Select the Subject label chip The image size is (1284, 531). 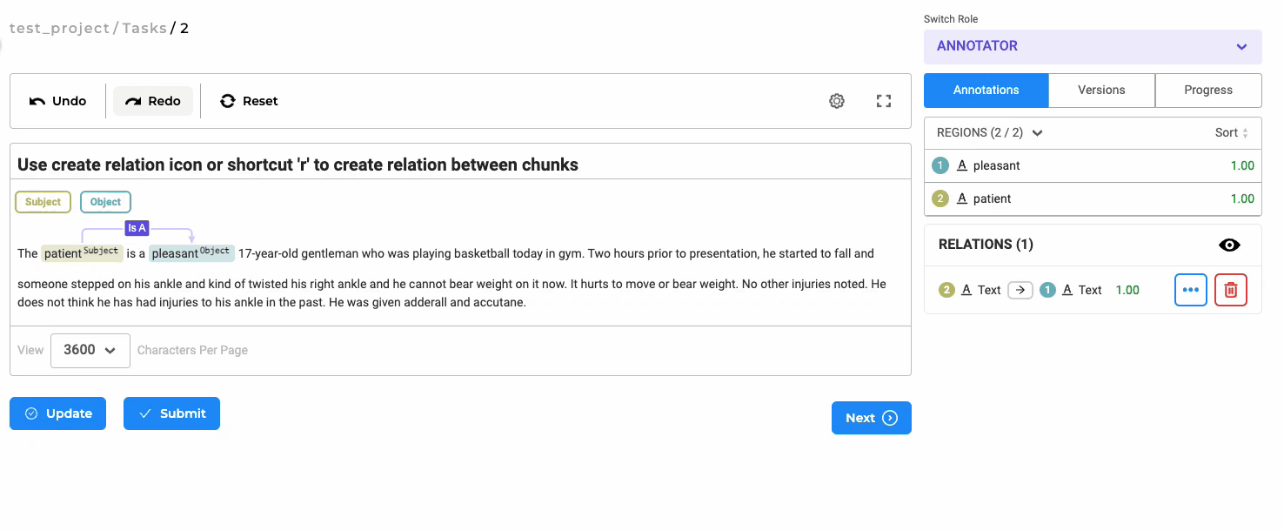tap(43, 202)
